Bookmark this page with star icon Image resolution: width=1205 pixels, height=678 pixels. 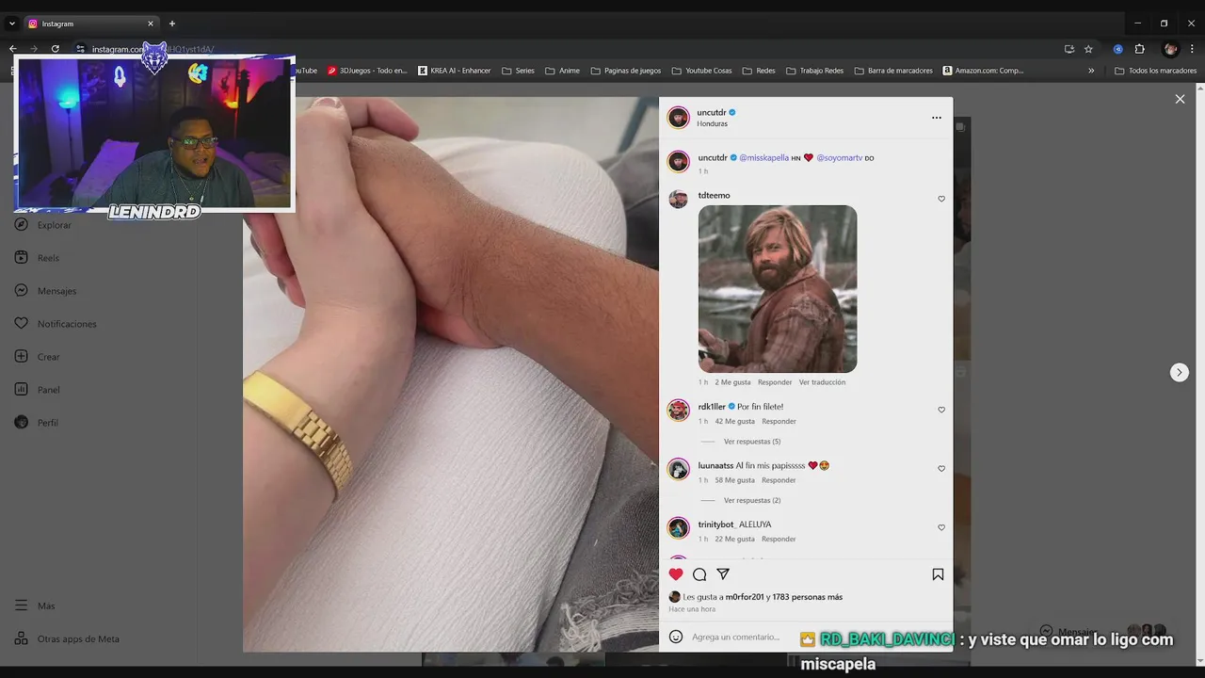[1088, 49]
